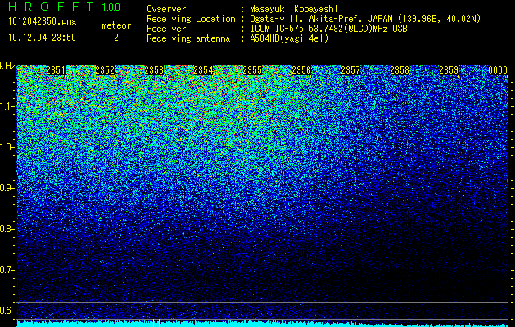The width and height of the screenshot is (515, 327).
Task: Click the 1.0 frequency axis label
Action: (7, 148)
